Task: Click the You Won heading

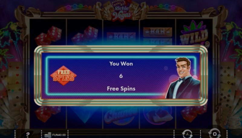Action: click(121, 64)
